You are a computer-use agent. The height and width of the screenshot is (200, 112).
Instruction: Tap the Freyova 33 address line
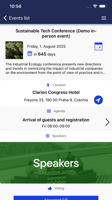tap(56, 100)
